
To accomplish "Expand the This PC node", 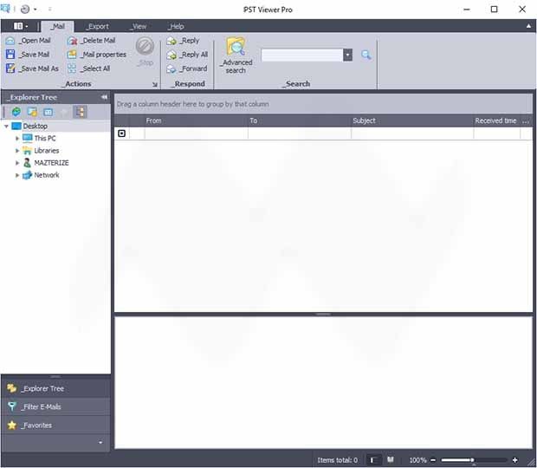I will (x=17, y=139).
